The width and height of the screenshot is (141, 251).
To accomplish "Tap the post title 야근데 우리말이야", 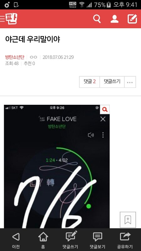I will coord(33,39).
